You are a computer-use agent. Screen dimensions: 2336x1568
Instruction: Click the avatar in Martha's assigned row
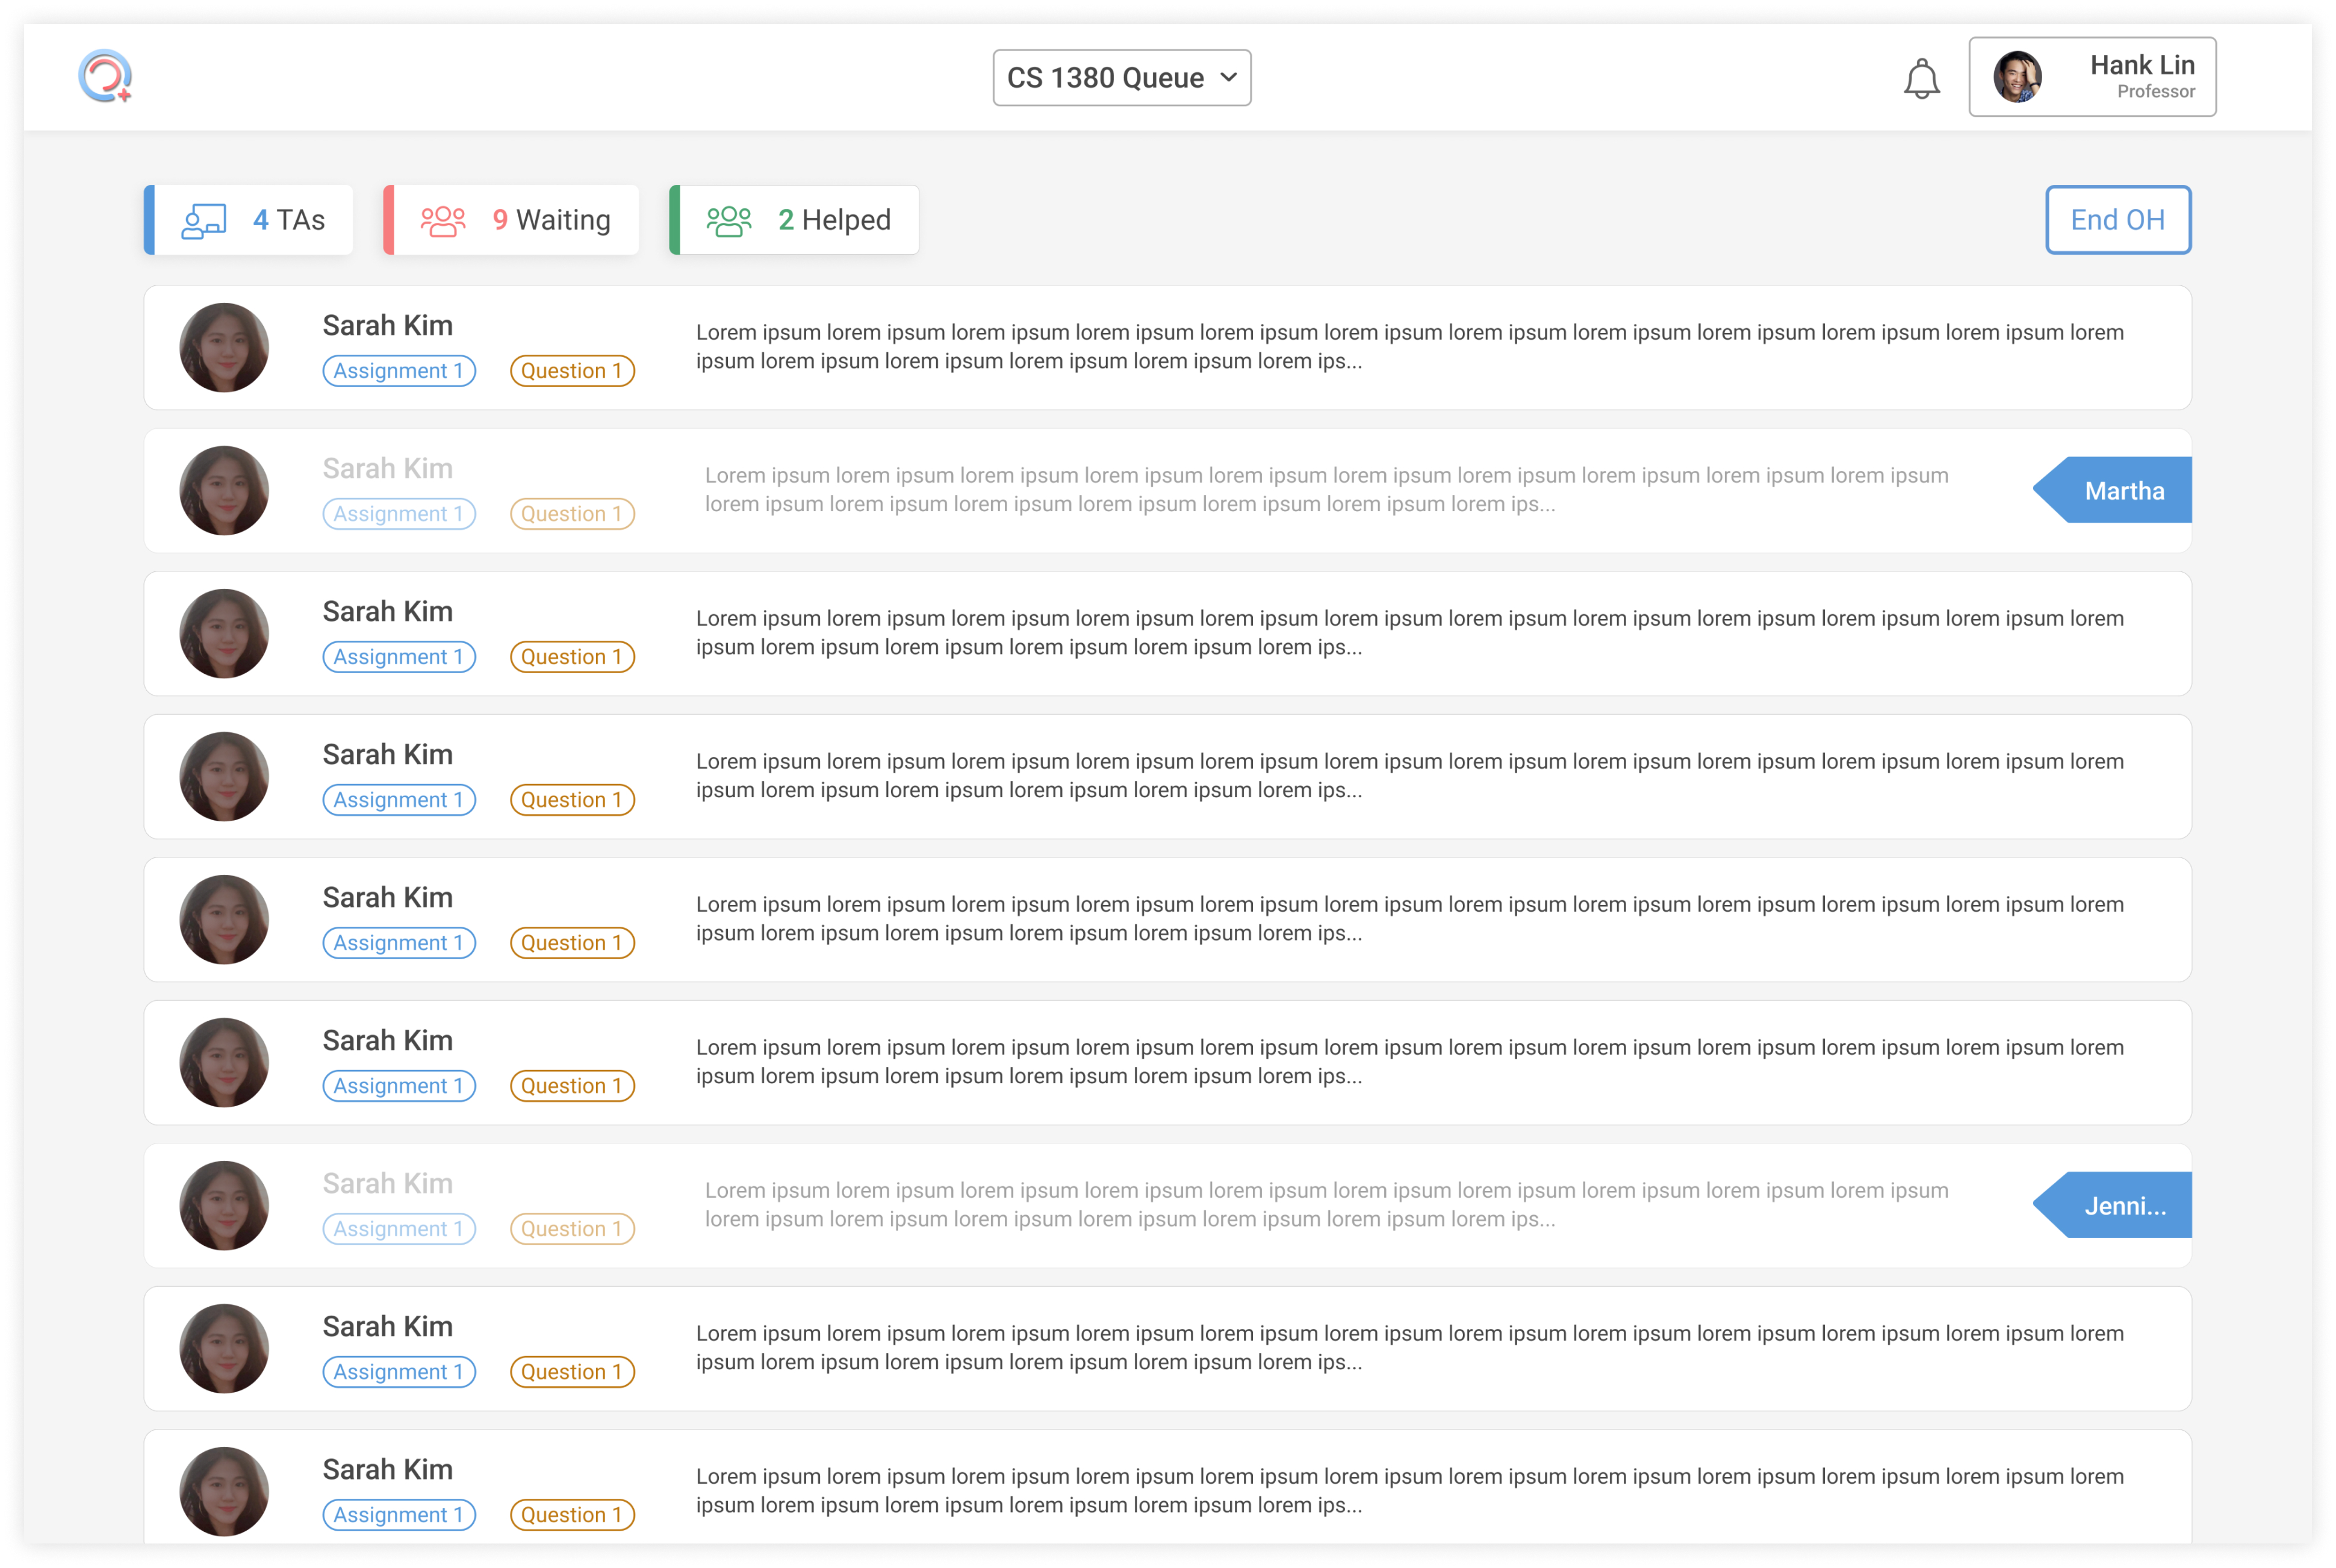(x=224, y=490)
